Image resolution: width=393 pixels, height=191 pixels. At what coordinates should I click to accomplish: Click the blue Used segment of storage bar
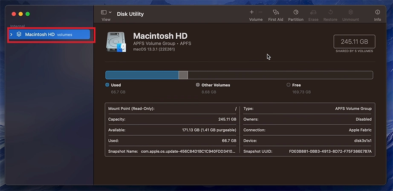tap(142, 75)
